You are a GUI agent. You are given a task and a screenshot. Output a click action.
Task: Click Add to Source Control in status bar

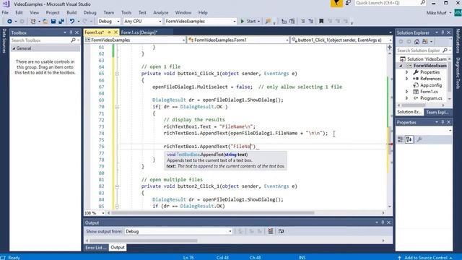click(x=425, y=258)
